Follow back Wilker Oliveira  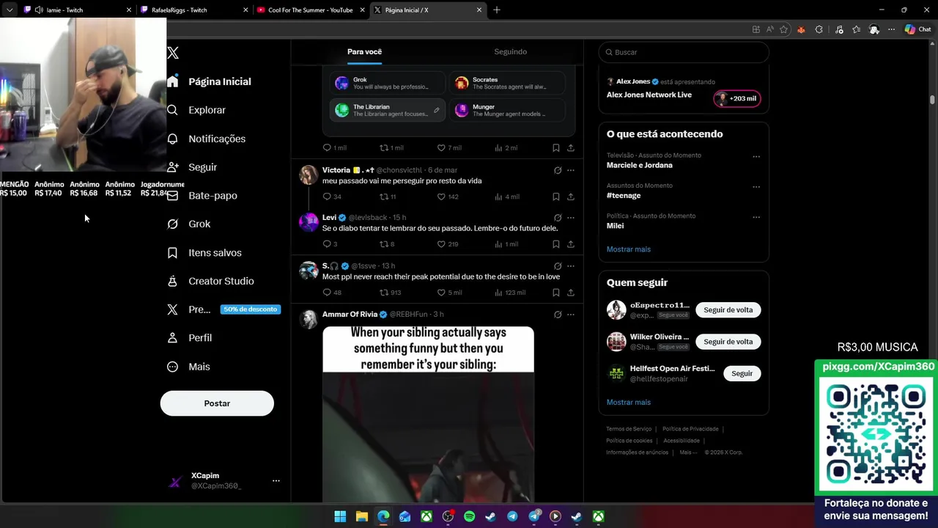coord(728,342)
